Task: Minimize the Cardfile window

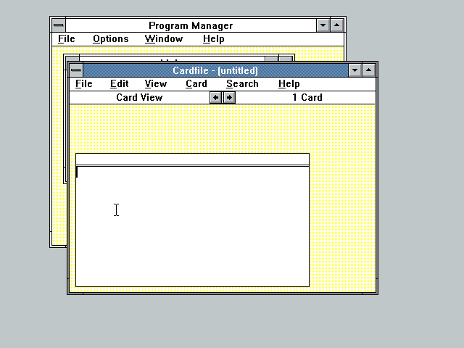Action: pyautogui.click(x=355, y=70)
